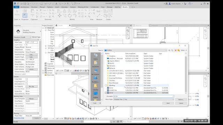Click the Back arrow in Save As dialog
This screenshot has width=223, height=125.
169,50
